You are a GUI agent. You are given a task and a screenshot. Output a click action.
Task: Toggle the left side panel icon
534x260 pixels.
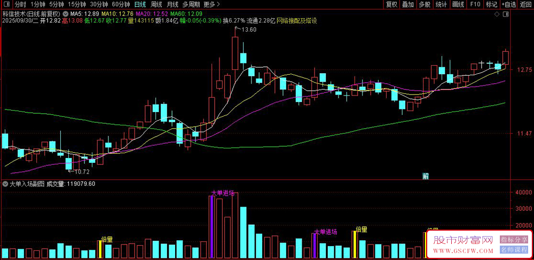[x=7, y=4]
